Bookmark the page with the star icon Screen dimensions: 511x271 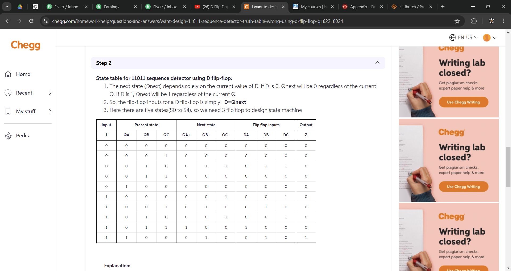point(457,21)
